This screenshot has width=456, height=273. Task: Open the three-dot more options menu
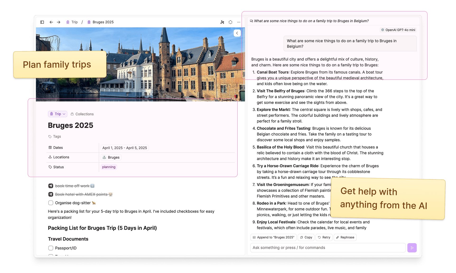pos(239,22)
